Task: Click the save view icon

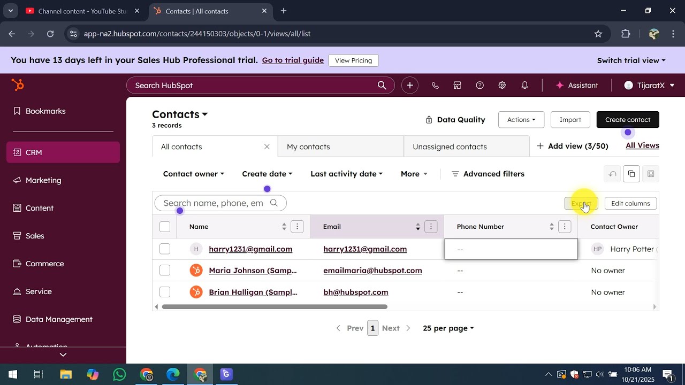Action: coord(651,174)
